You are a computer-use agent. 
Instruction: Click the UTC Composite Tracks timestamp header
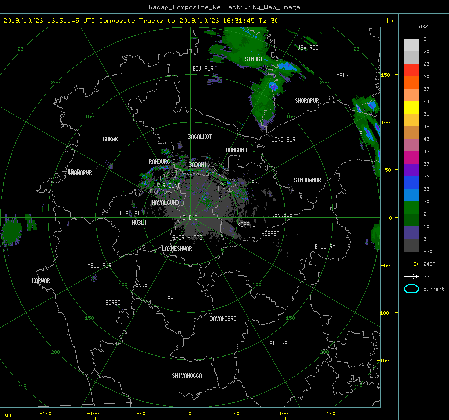click(141, 21)
